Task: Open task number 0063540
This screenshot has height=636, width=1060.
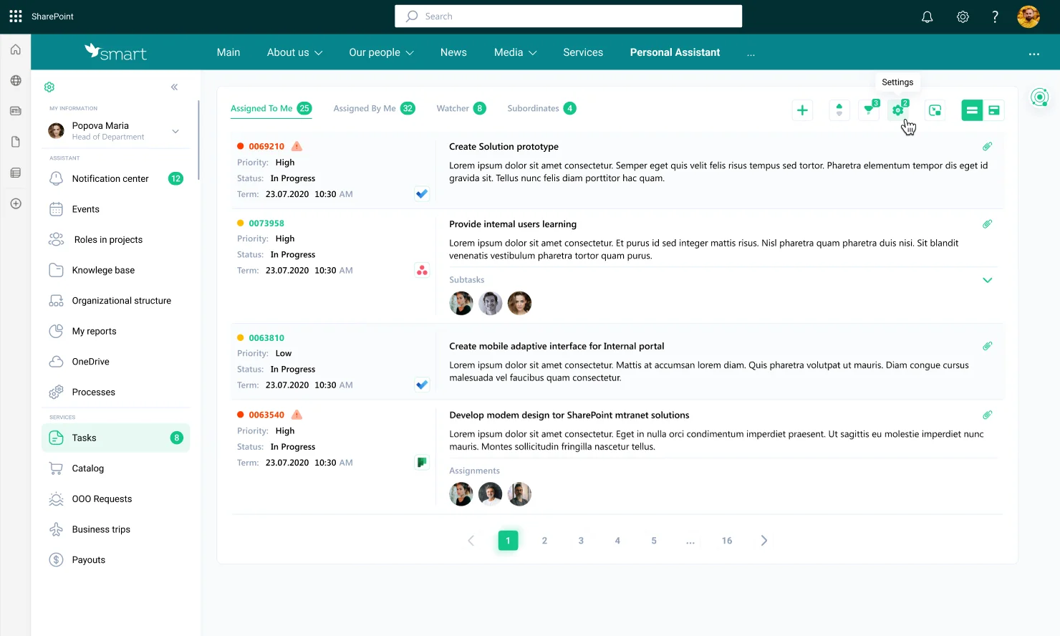Action: (266, 415)
